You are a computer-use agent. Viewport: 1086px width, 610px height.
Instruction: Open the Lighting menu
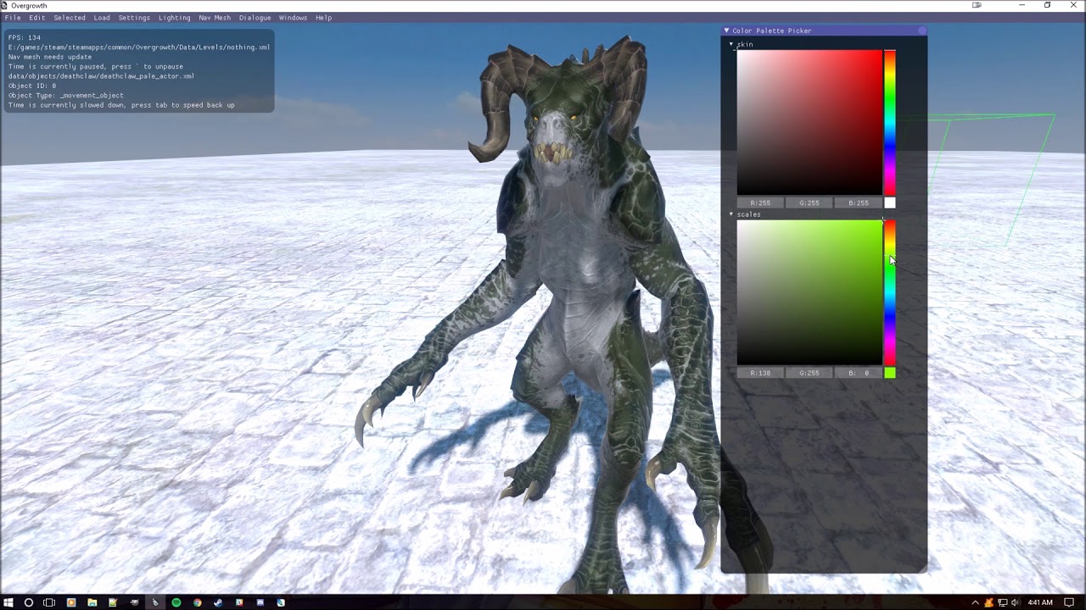174,18
